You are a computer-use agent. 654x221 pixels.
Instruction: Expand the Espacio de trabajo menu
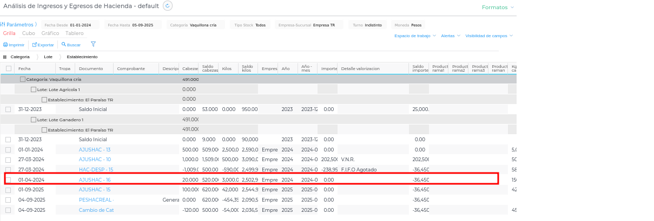[415, 36]
